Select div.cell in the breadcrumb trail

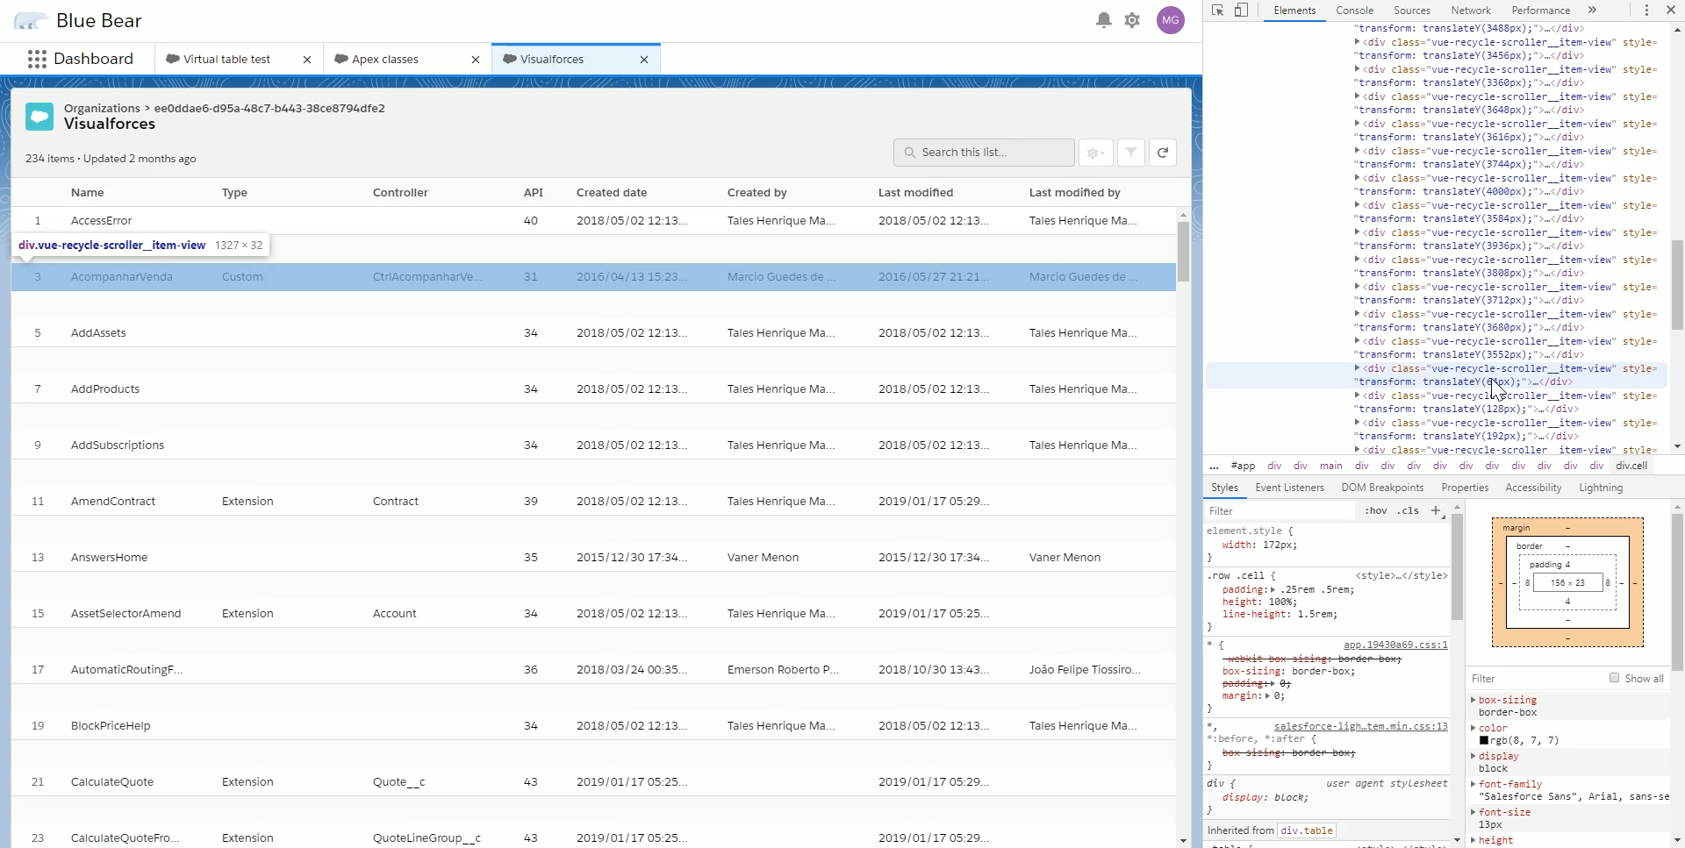click(1631, 466)
